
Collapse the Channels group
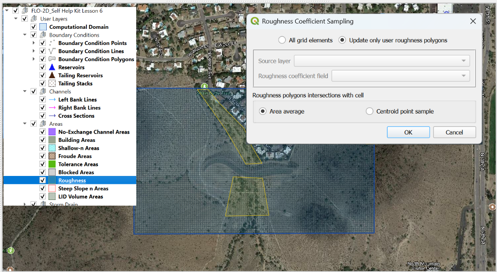click(x=25, y=92)
